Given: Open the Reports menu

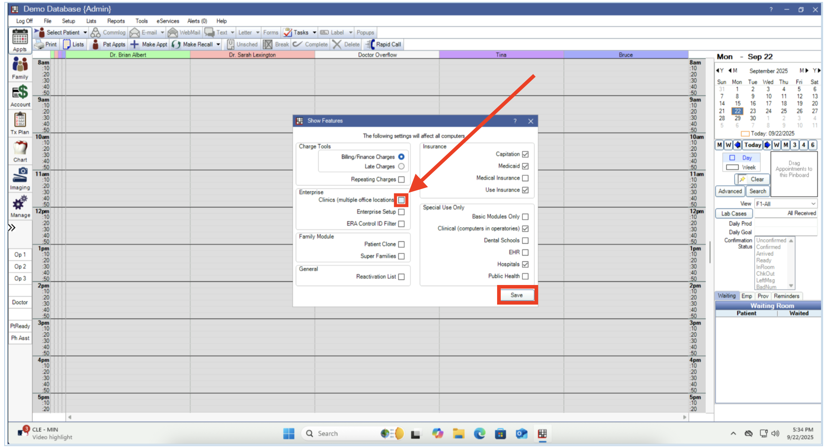Looking at the screenshot, I should pos(116,21).
